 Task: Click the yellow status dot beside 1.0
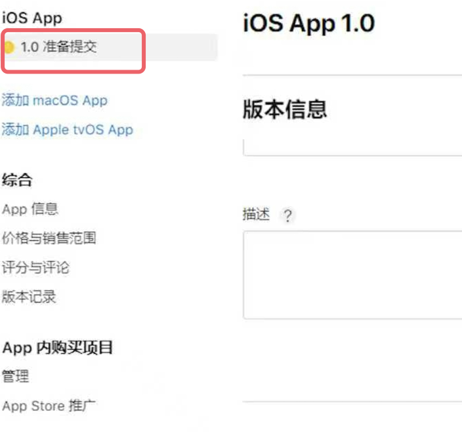point(9,47)
